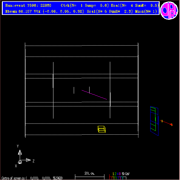Click the Y axis arrowhead
Viewport: 180px width, 180px height.
tap(20, 152)
